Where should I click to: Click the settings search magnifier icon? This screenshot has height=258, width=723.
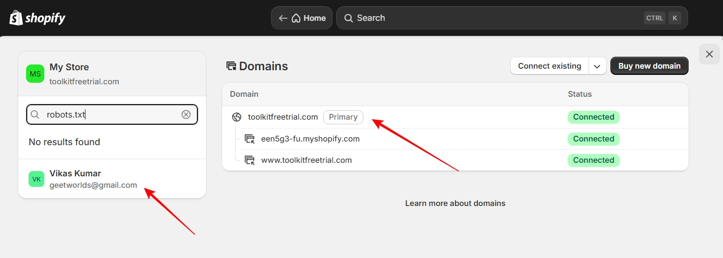pos(35,114)
